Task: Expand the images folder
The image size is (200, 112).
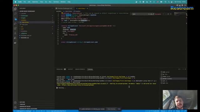Action: point(23,18)
